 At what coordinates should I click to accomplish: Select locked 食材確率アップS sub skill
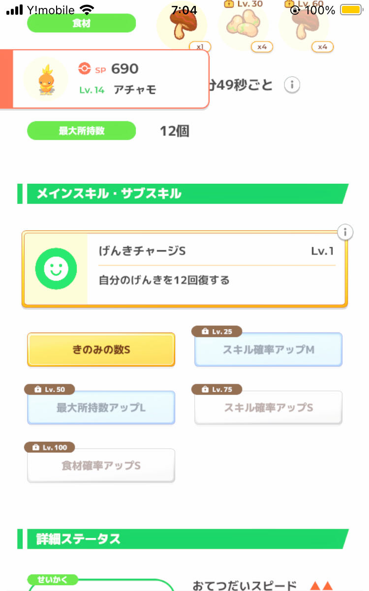coord(101,465)
